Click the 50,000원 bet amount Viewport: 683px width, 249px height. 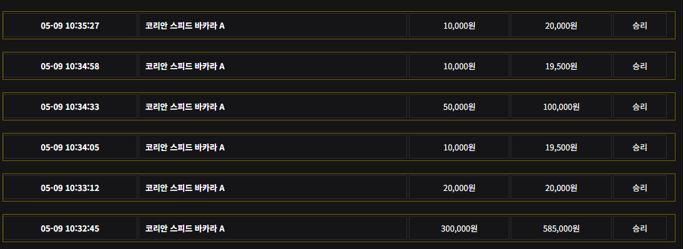(459, 106)
